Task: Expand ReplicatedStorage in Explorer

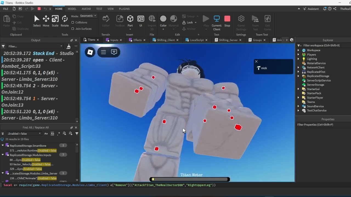Action: point(298,76)
